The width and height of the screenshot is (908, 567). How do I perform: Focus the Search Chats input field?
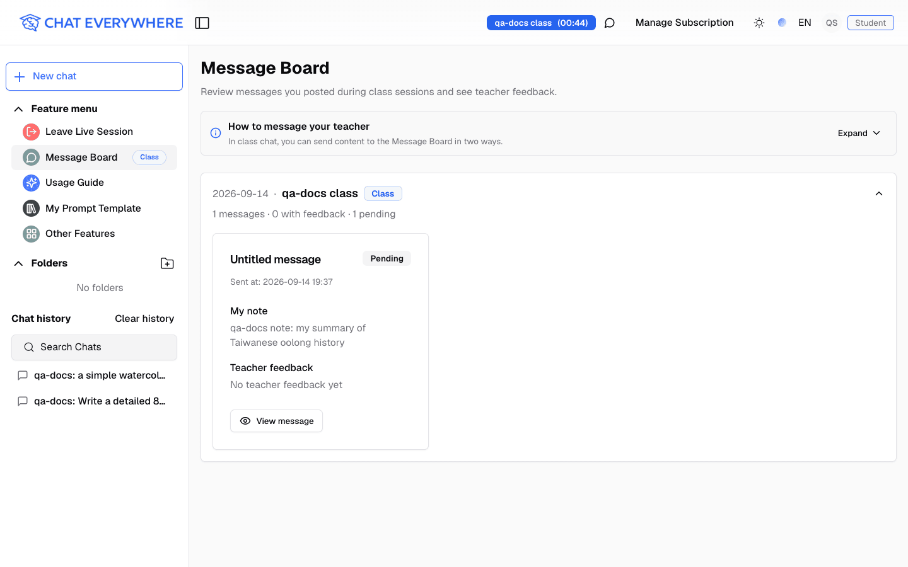tap(94, 347)
